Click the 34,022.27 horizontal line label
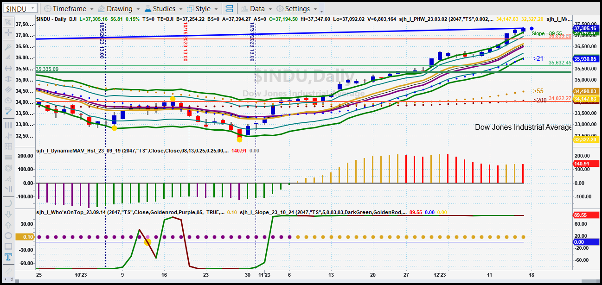This screenshot has width=602, height=285. [x=560, y=98]
